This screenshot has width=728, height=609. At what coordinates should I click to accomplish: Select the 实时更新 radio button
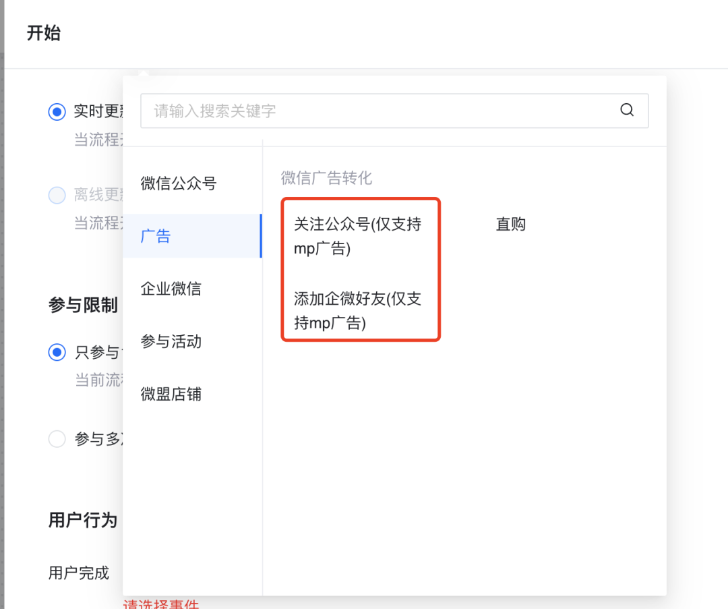pos(57,111)
